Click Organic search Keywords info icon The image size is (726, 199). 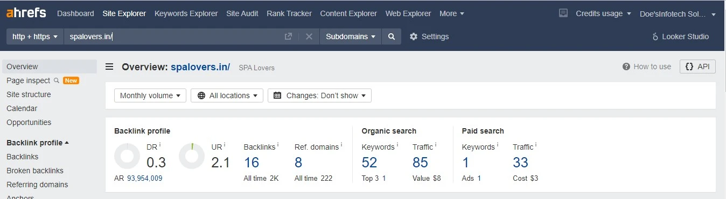click(x=397, y=144)
